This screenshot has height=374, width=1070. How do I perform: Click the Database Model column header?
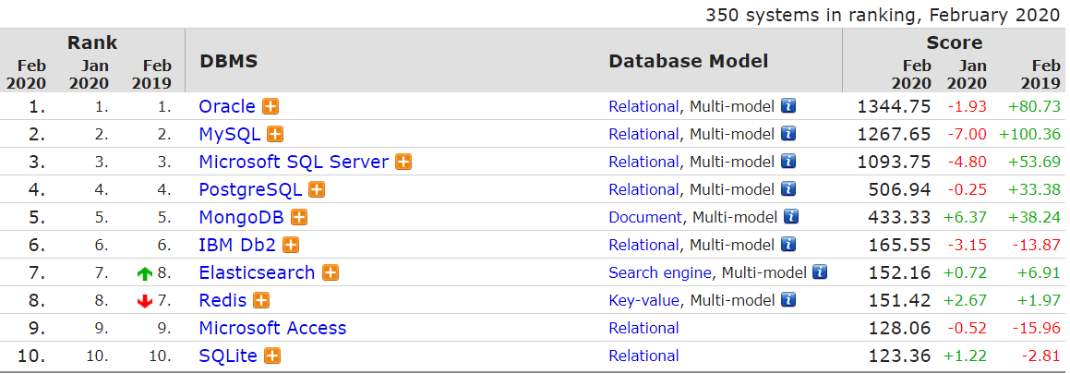(x=689, y=61)
